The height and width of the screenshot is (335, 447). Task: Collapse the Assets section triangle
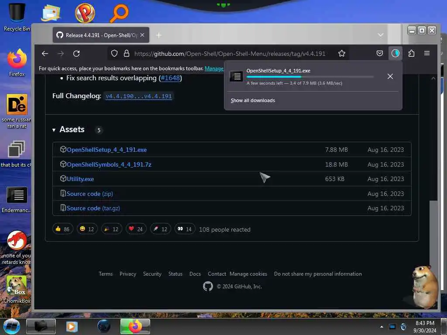[x=54, y=130]
